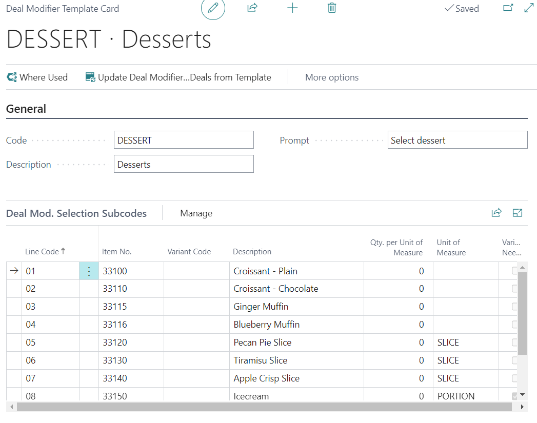537x423 pixels.
Task: Open row options for line 01
Action: click(x=89, y=271)
